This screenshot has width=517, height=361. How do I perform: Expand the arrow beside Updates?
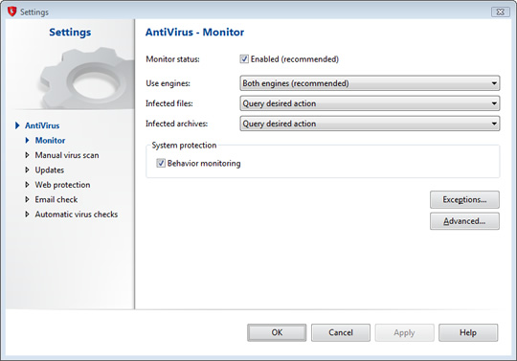click(28, 169)
